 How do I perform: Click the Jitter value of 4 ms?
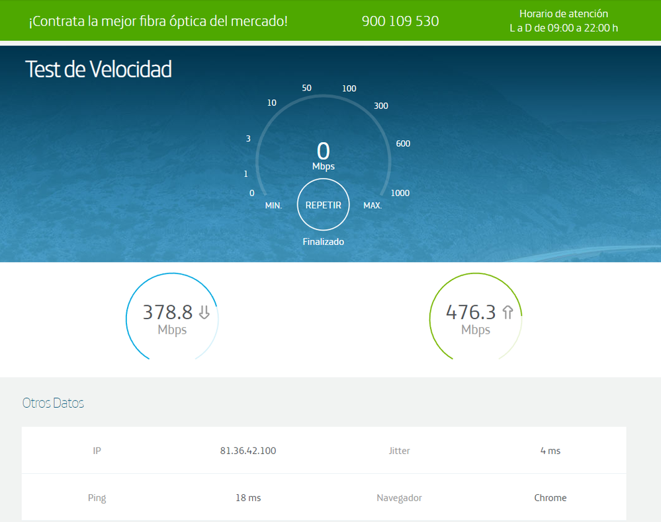[x=550, y=451]
